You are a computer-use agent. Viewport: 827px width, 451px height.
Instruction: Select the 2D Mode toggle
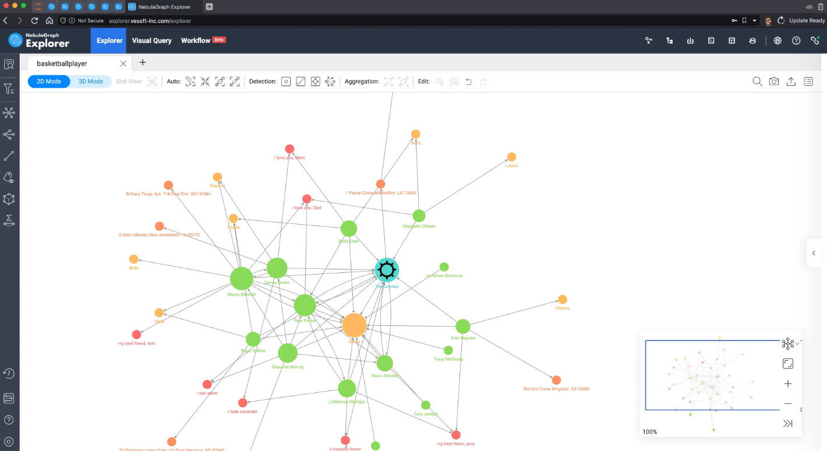pyautogui.click(x=49, y=81)
